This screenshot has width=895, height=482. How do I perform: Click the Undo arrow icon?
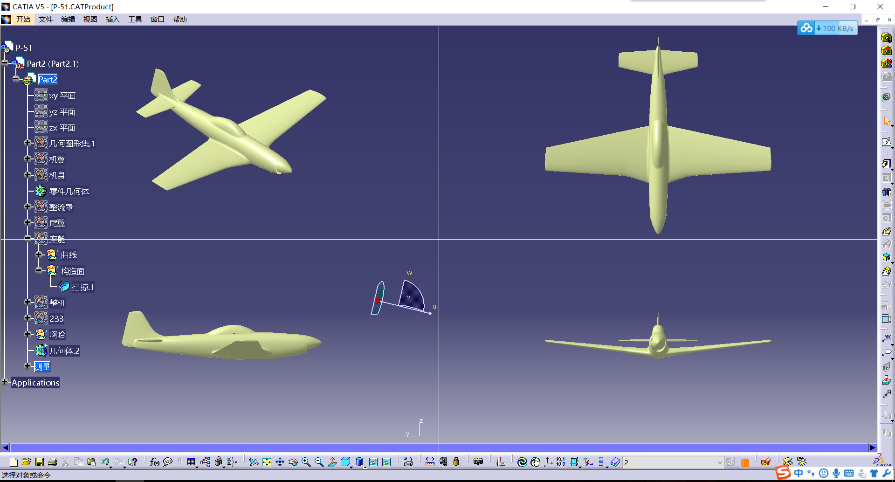click(x=105, y=462)
